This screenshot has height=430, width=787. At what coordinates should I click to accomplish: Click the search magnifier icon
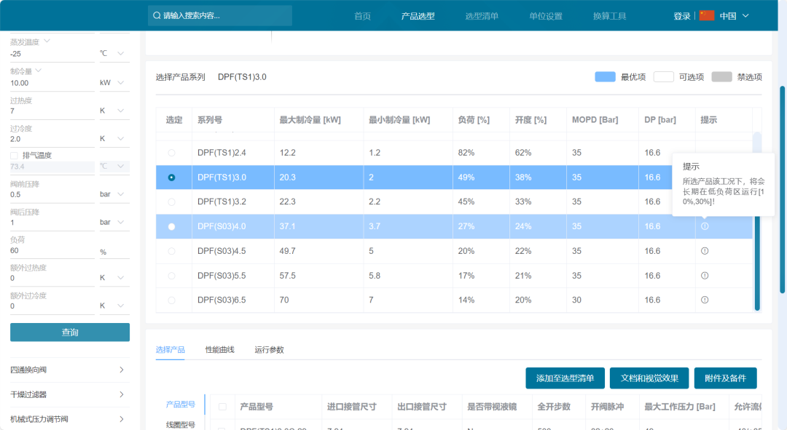tap(157, 15)
